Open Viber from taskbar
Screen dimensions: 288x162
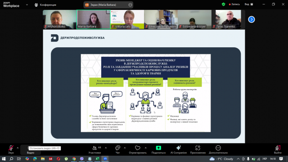pos(82,159)
